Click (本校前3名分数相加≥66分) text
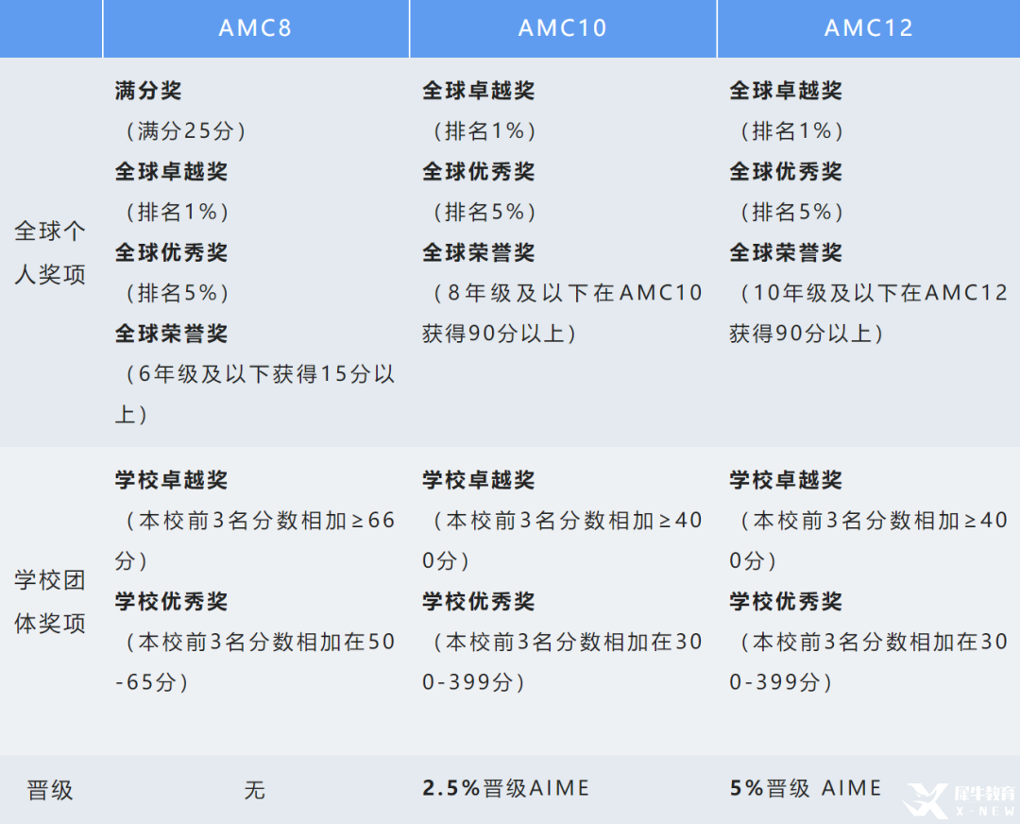Viewport: 1020px width, 824px height. click(255, 541)
